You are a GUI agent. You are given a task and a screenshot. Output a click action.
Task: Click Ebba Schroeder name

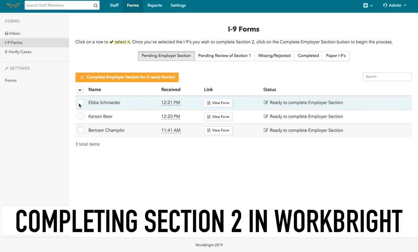pos(104,103)
